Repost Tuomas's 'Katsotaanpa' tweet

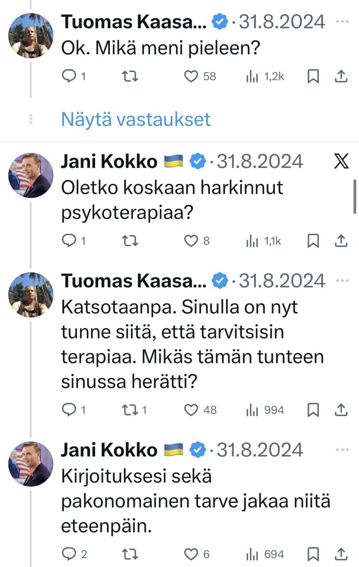[x=130, y=410]
